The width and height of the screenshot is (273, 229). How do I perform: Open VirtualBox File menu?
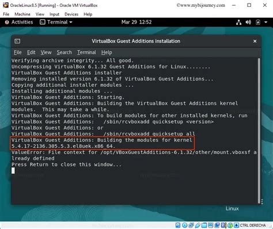(6, 14)
